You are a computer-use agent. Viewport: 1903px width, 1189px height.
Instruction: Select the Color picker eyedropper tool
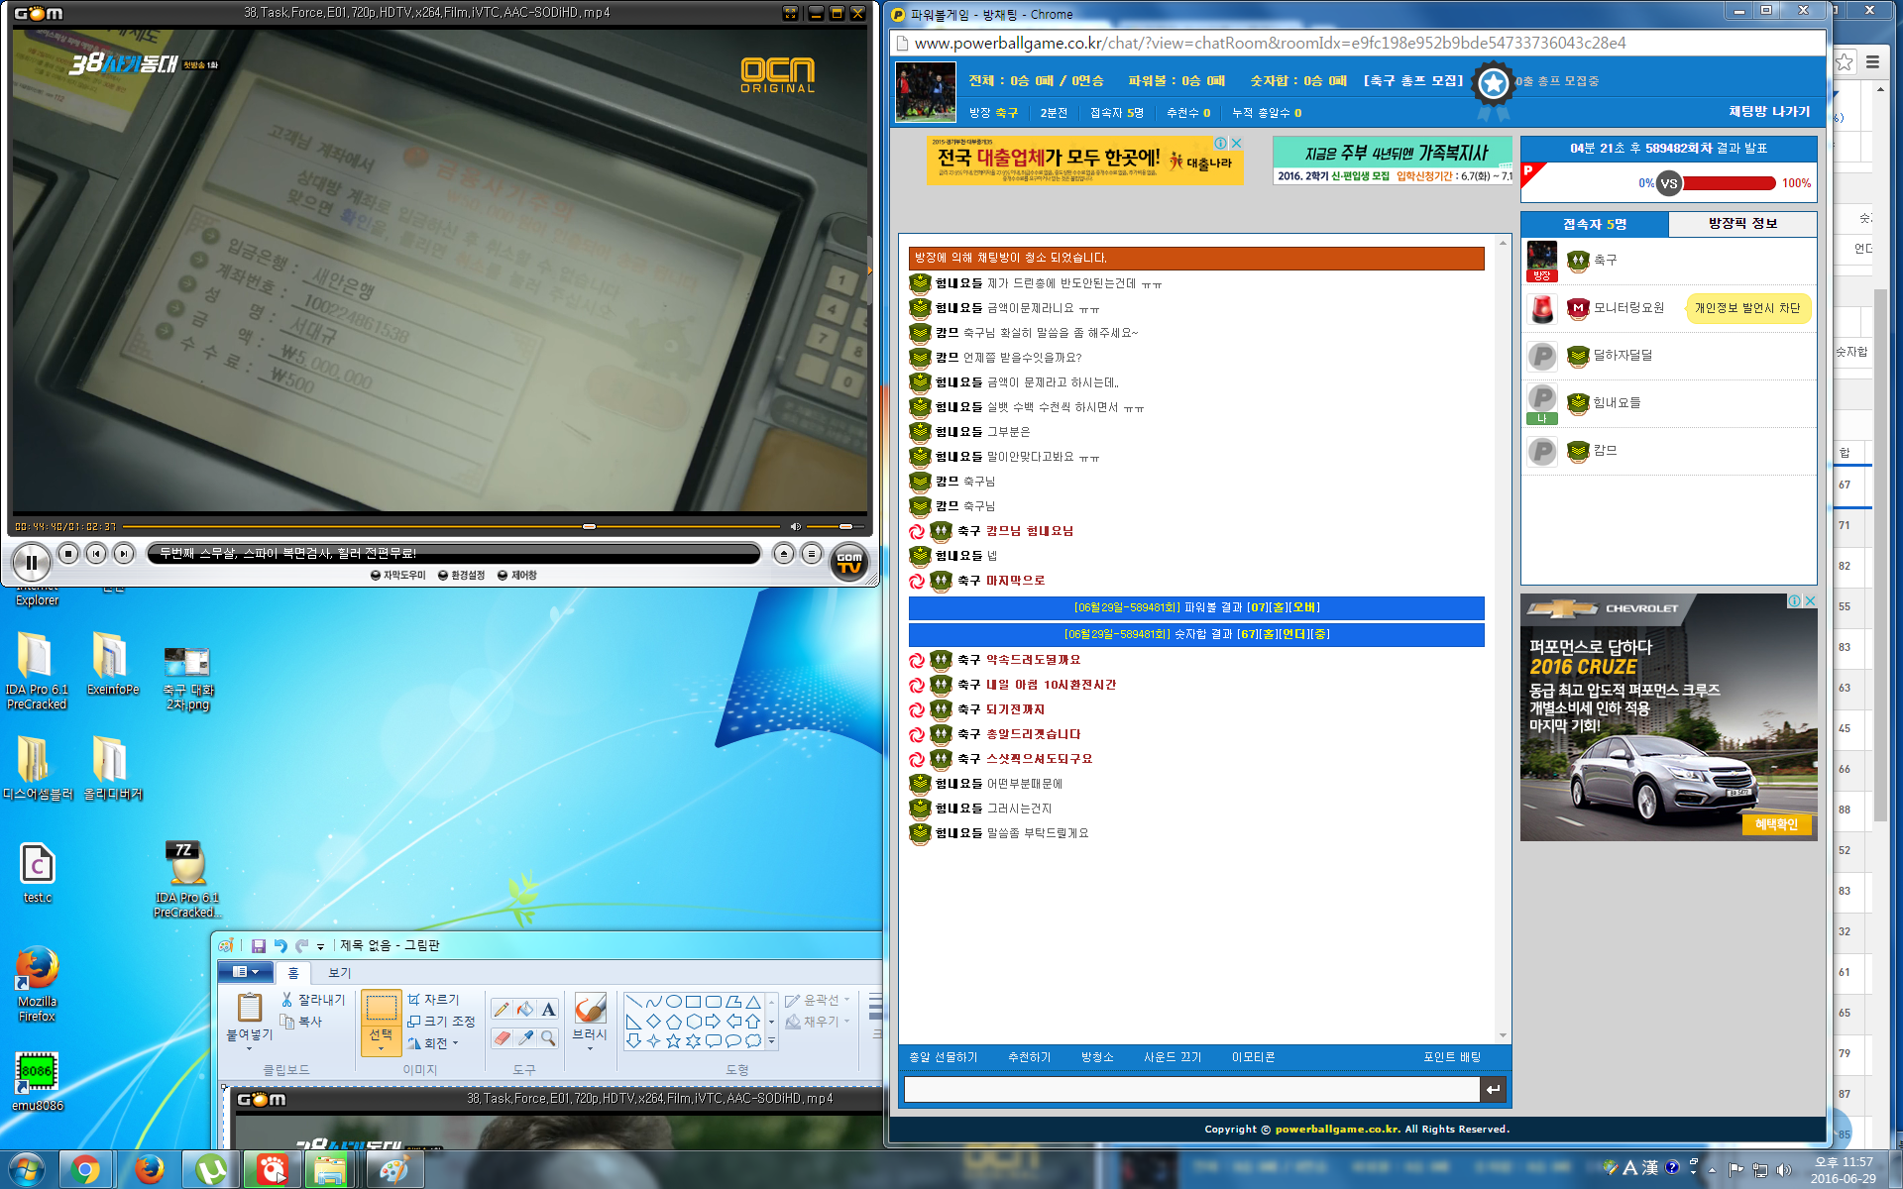coord(524,1037)
